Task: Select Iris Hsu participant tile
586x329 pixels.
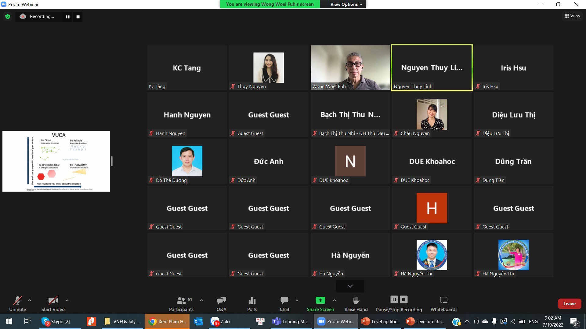Action: point(513,68)
